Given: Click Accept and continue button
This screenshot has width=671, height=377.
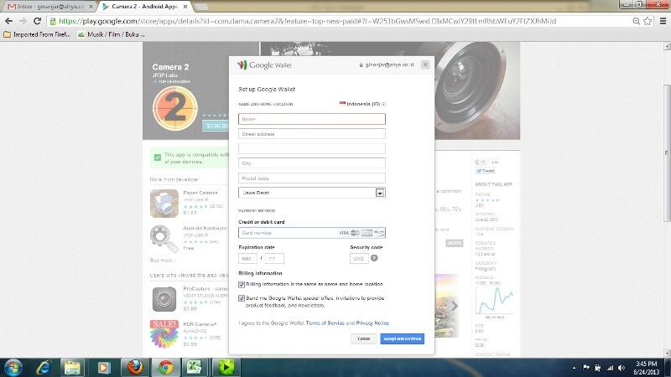Looking at the screenshot, I should 403,338.
